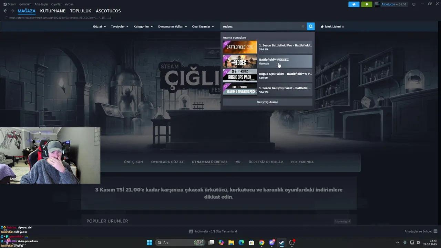Open the OBS Studio taskbar icon
Image resolution: width=441 pixels, height=248 pixels.
(292, 242)
